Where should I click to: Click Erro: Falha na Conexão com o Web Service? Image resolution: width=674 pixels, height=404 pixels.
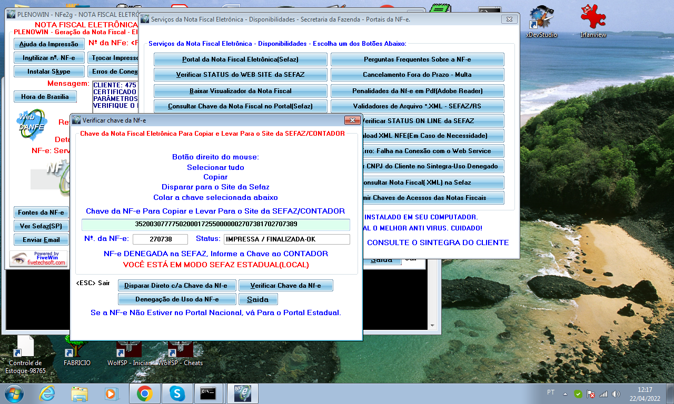[x=433, y=151]
